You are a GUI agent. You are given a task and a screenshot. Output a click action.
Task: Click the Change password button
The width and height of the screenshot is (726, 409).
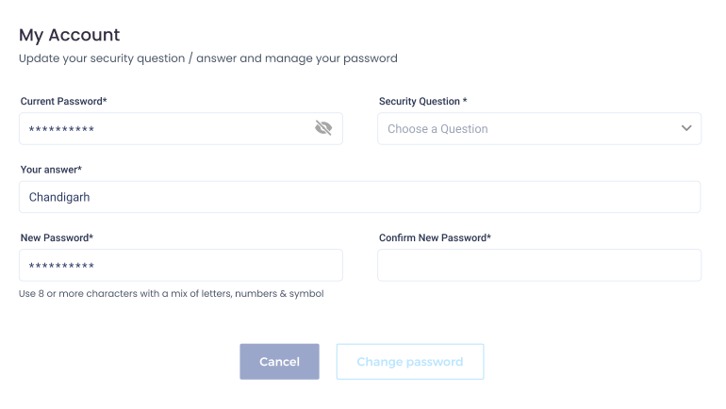click(410, 361)
